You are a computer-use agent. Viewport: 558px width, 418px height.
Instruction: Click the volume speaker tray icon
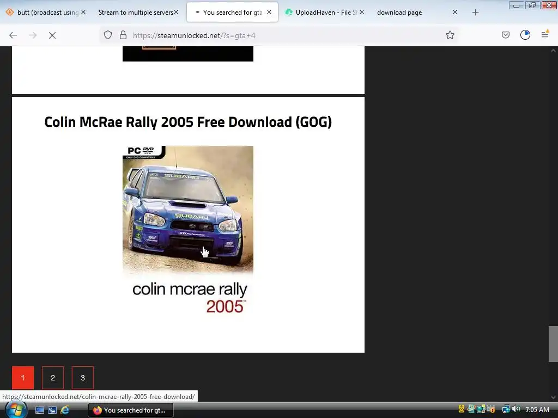pos(516,409)
